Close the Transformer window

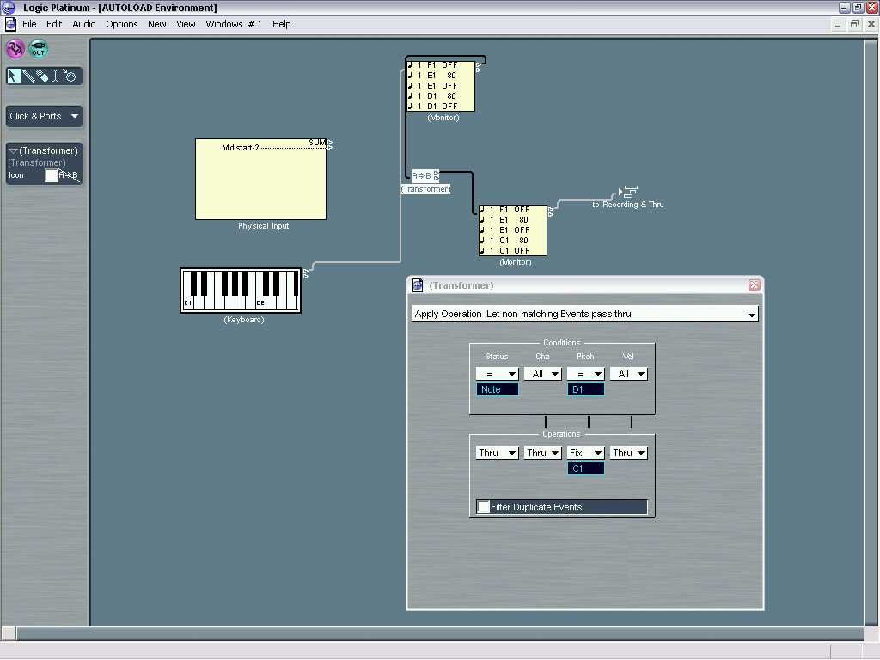754,285
